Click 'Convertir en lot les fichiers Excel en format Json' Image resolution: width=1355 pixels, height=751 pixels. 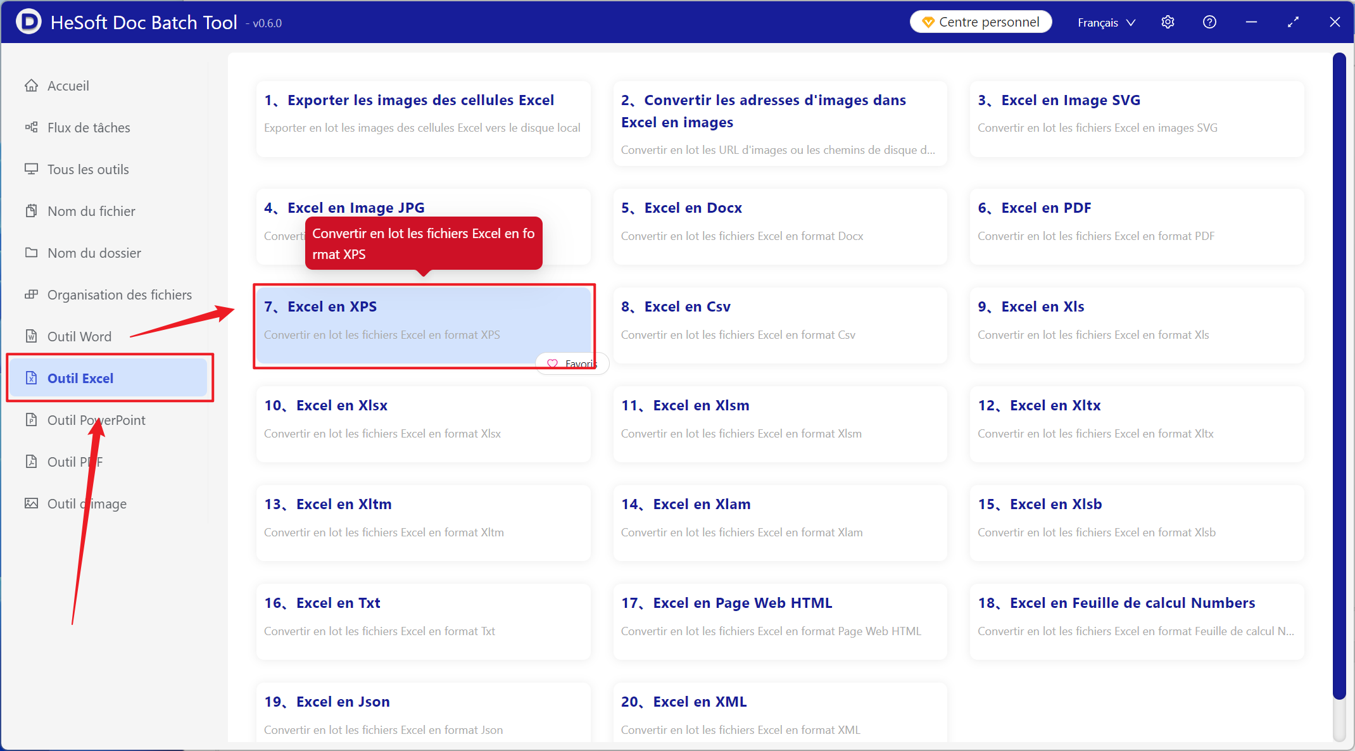tap(383, 730)
